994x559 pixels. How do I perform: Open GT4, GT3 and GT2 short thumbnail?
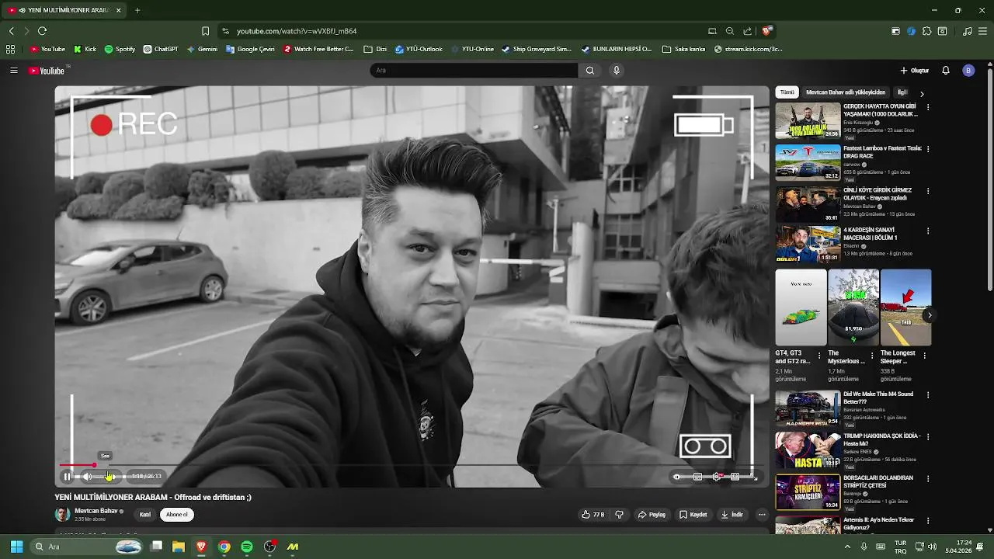pyautogui.click(x=801, y=307)
